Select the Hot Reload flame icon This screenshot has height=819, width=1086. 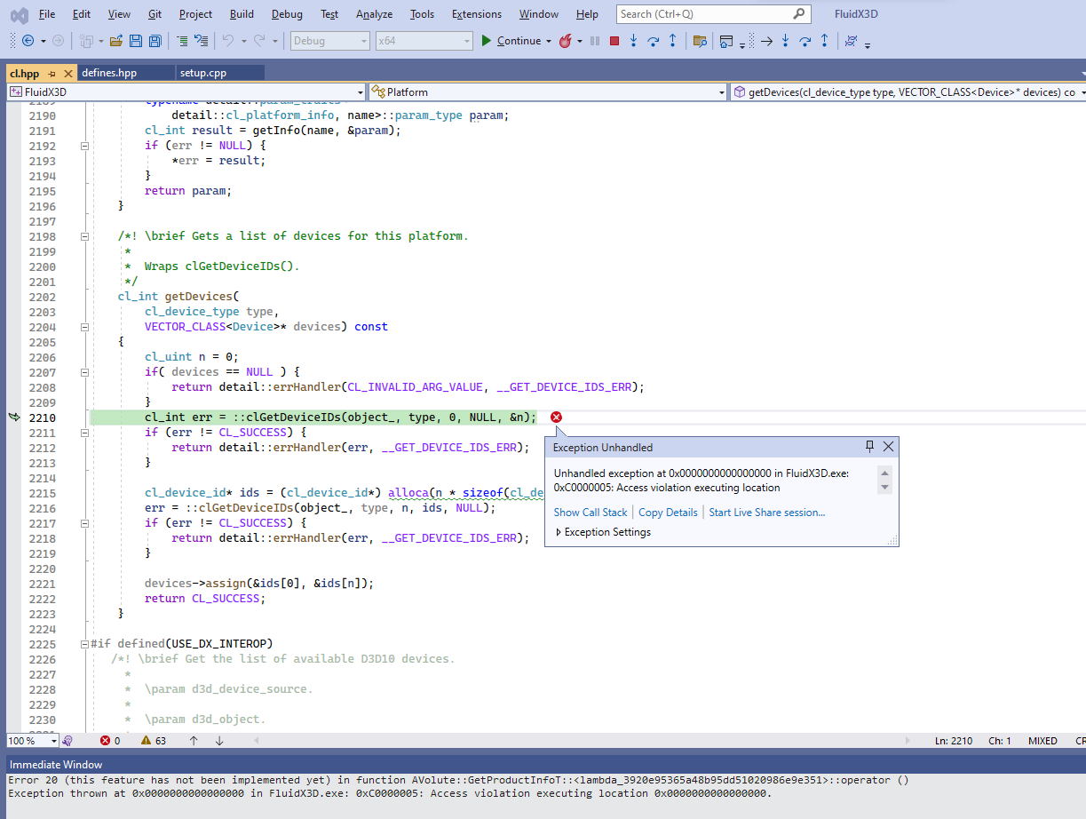(566, 40)
